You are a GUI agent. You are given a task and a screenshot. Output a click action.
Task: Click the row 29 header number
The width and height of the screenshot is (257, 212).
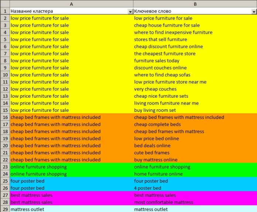tap(4, 209)
